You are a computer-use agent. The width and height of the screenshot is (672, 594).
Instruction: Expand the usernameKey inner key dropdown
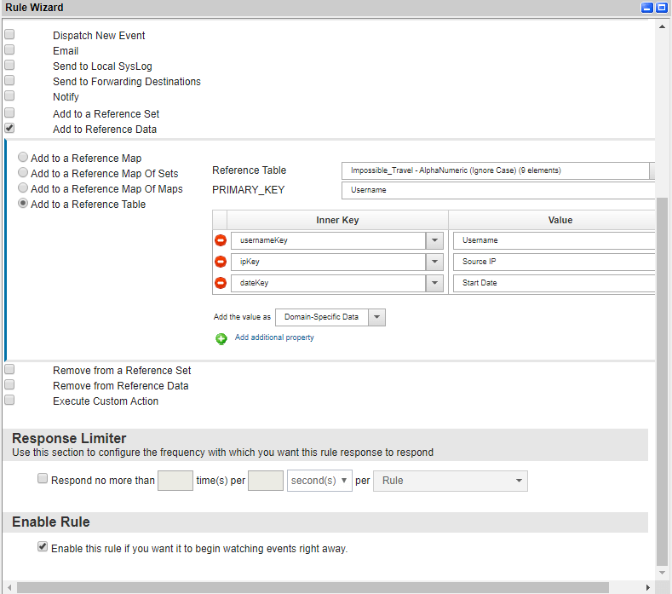(x=434, y=240)
